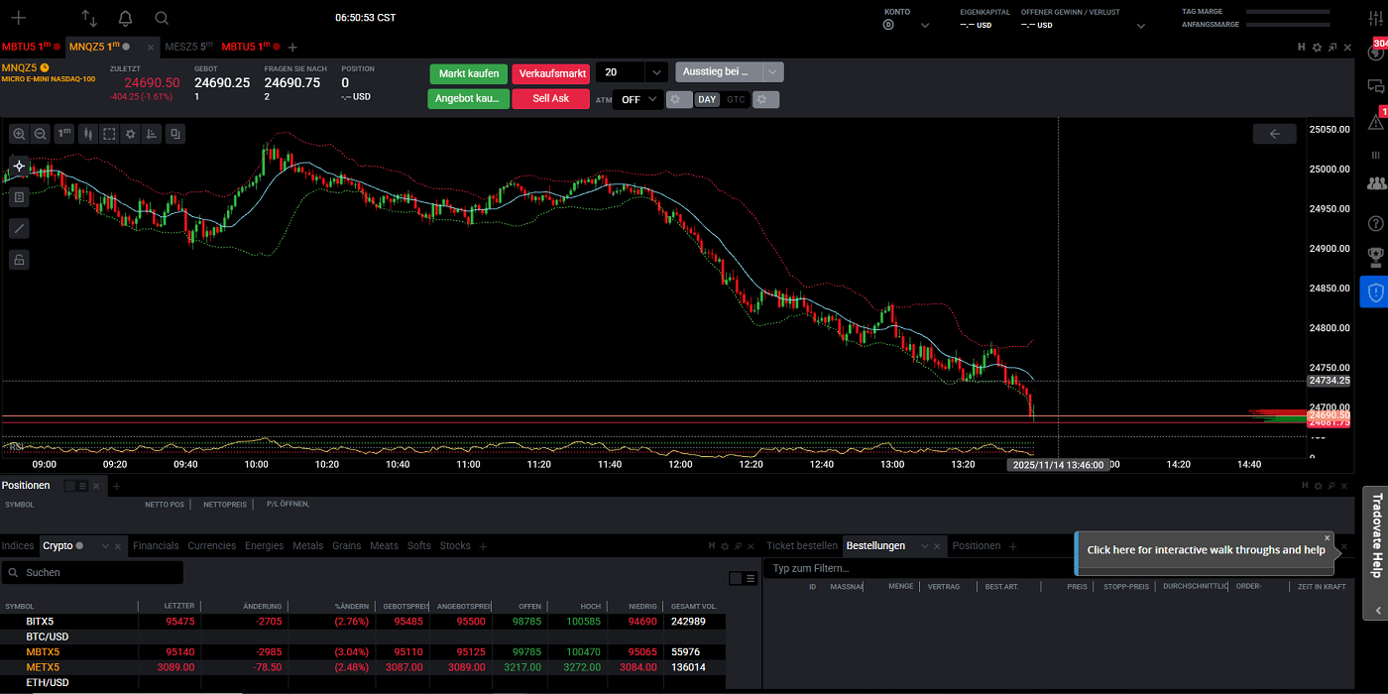Open the Ticket bestellen tab
This screenshot has width=1388, height=694.
802,546
